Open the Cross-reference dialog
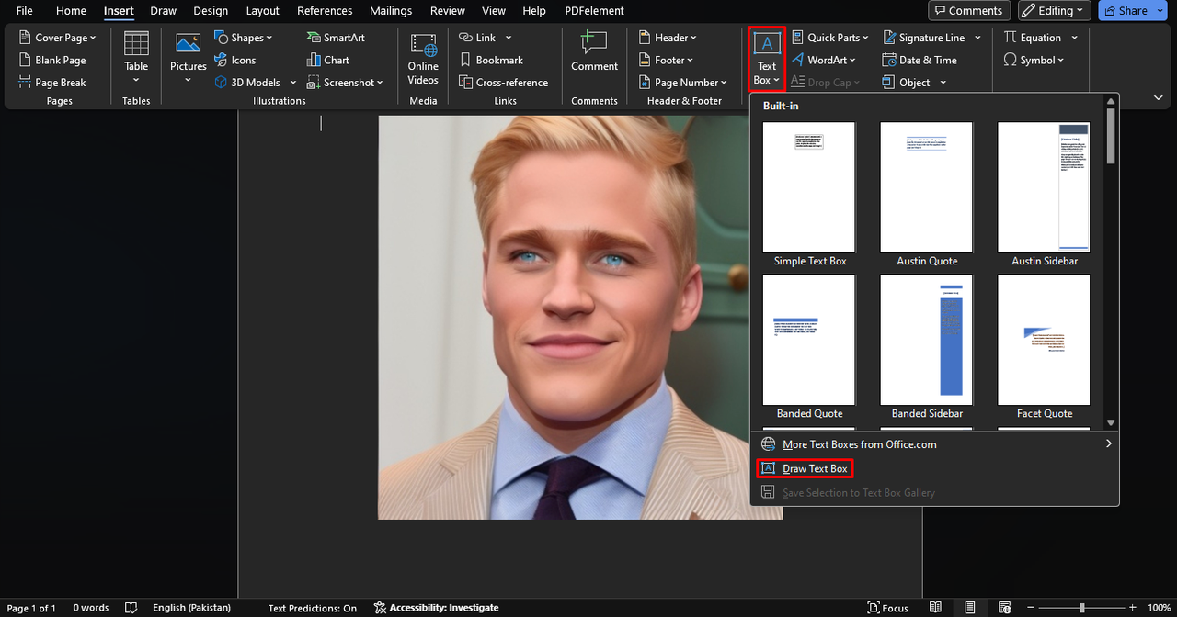 pyautogui.click(x=503, y=82)
